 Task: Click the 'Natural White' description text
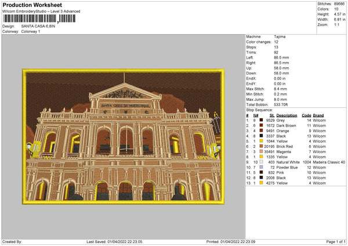pos(288,162)
